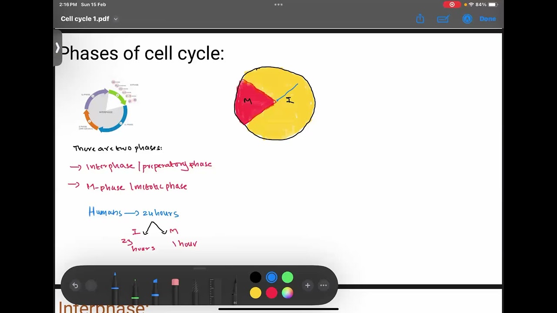This screenshot has height=313, width=557.
Task: Tap the battery indicator
Action: (492, 4)
